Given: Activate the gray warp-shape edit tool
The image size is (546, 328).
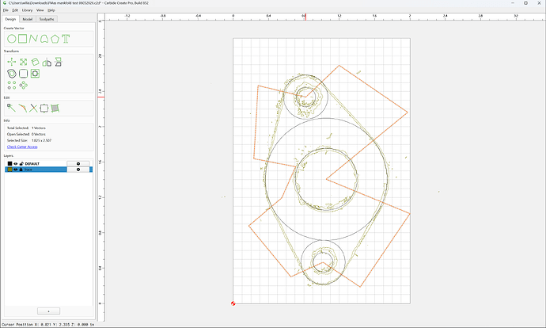Looking at the screenshot, I should [55, 108].
